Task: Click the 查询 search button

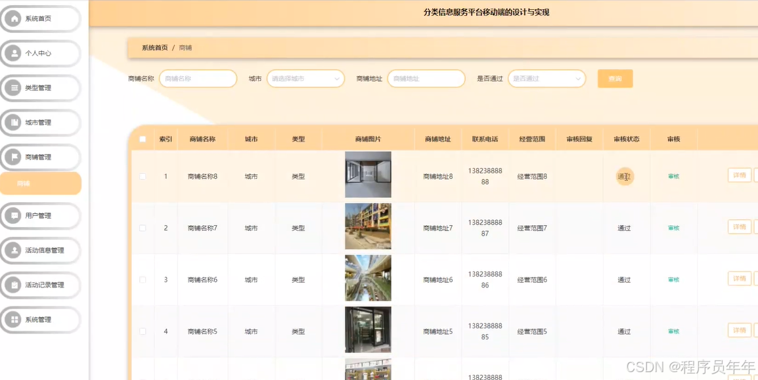Action: pyautogui.click(x=615, y=78)
